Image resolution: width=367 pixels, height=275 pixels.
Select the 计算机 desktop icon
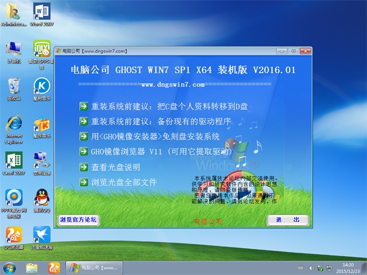14,52
